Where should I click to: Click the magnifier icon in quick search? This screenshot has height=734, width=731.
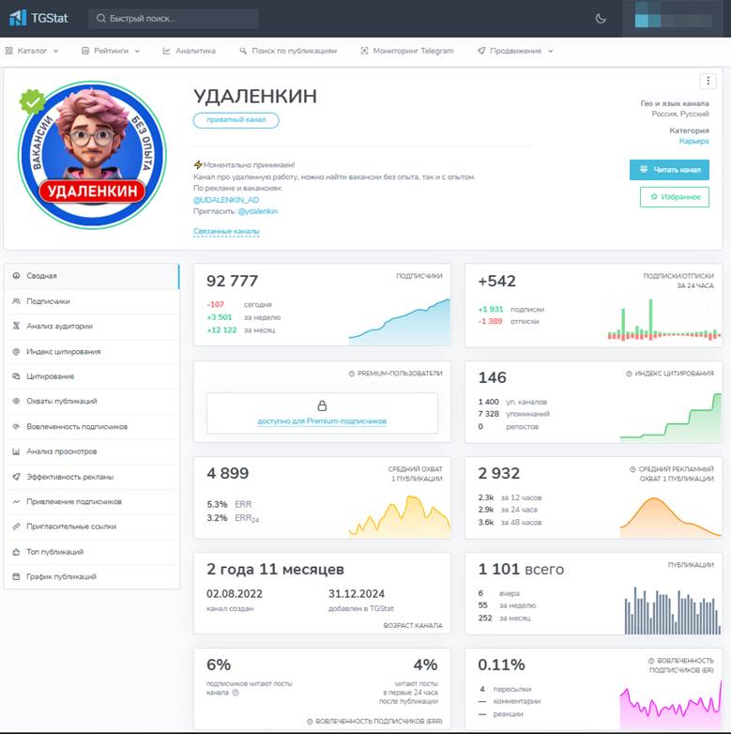click(100, 19)
